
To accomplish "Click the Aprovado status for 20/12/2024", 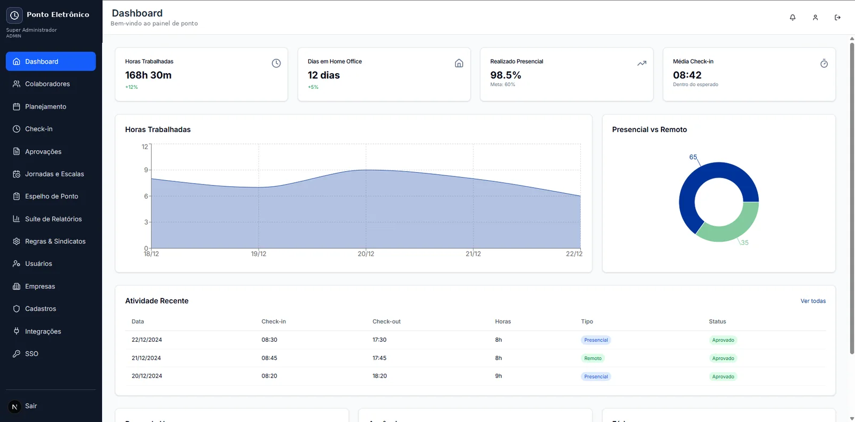I will tap(723, 377).
